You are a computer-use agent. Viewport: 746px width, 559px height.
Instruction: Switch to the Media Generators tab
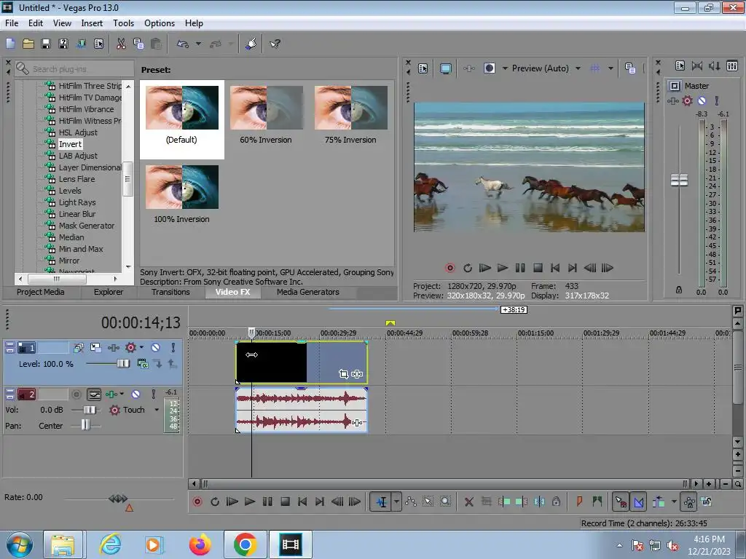[x=308, y=292]
